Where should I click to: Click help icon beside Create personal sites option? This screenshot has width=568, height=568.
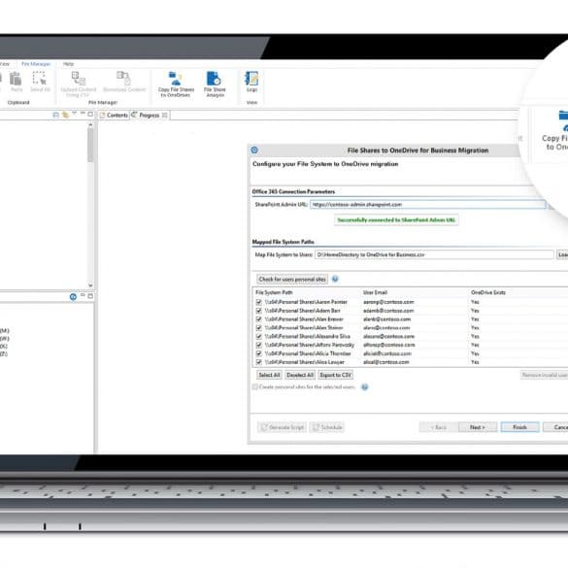(x=365, y=386)
